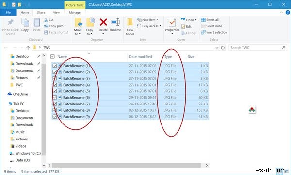
Task: Sort by the Name column header
Action: click(x=62, y=57)
